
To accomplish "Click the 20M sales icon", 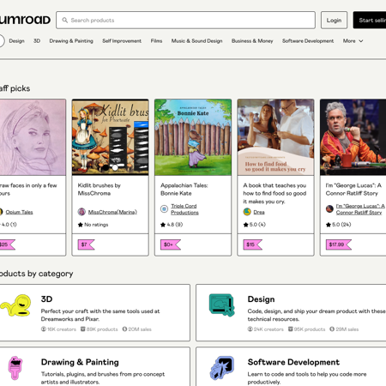I will click(x=124, y=329).
